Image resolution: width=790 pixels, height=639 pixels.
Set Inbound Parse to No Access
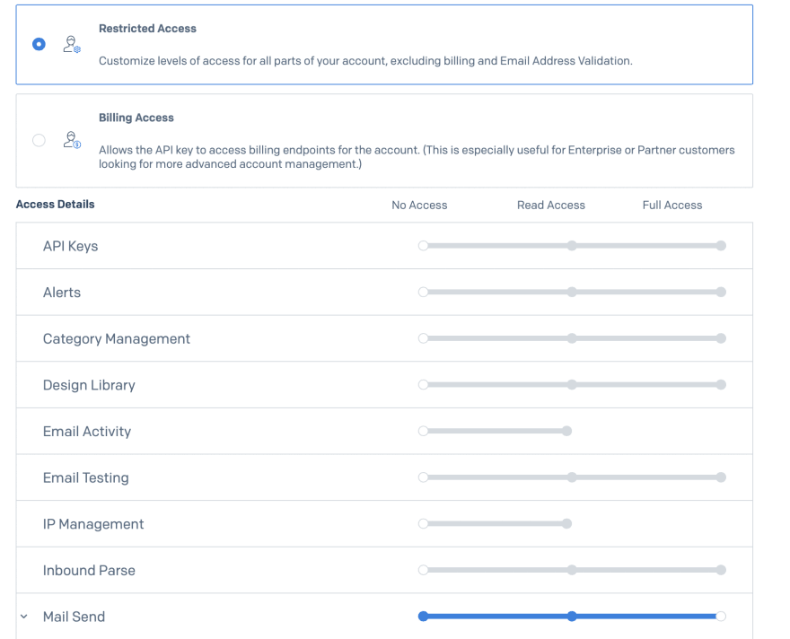coord(423,570)
